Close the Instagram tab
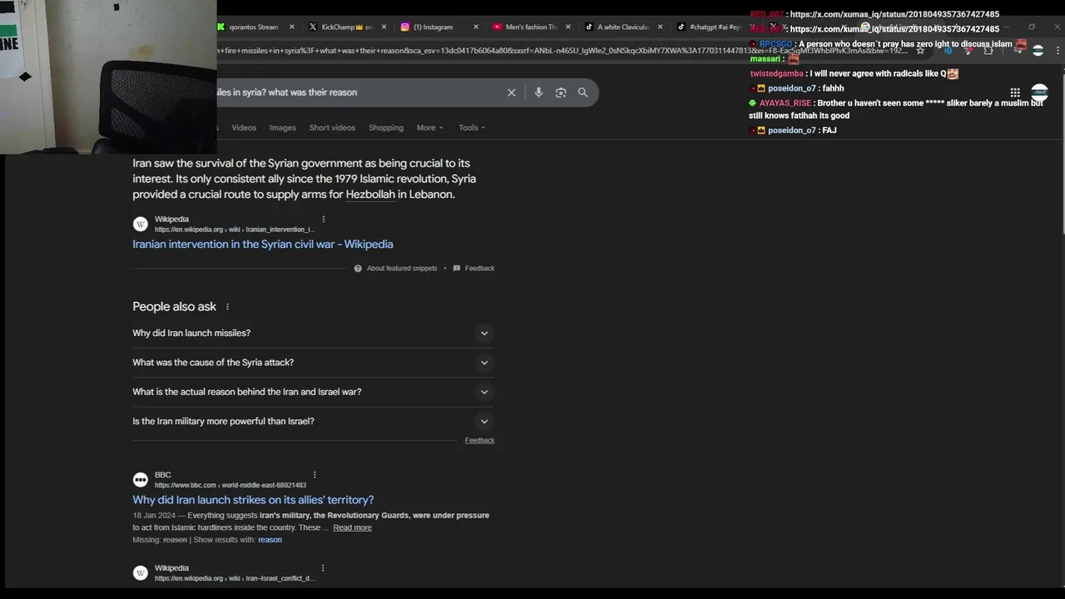 pos(476,27)
